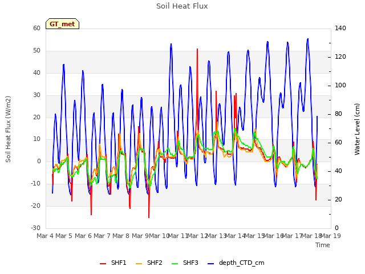The height and width of the screenshot is (274, 365).
Task: Click the 120 tick on right axis
Action: (x=340, y=57)
